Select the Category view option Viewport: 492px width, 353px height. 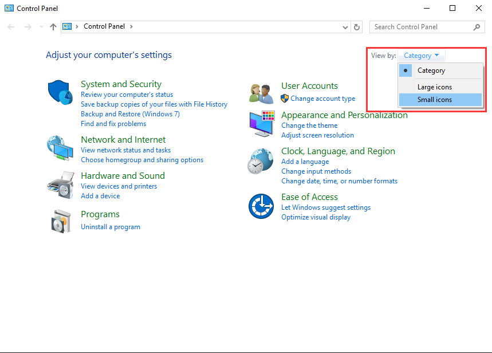pos(431,70)
